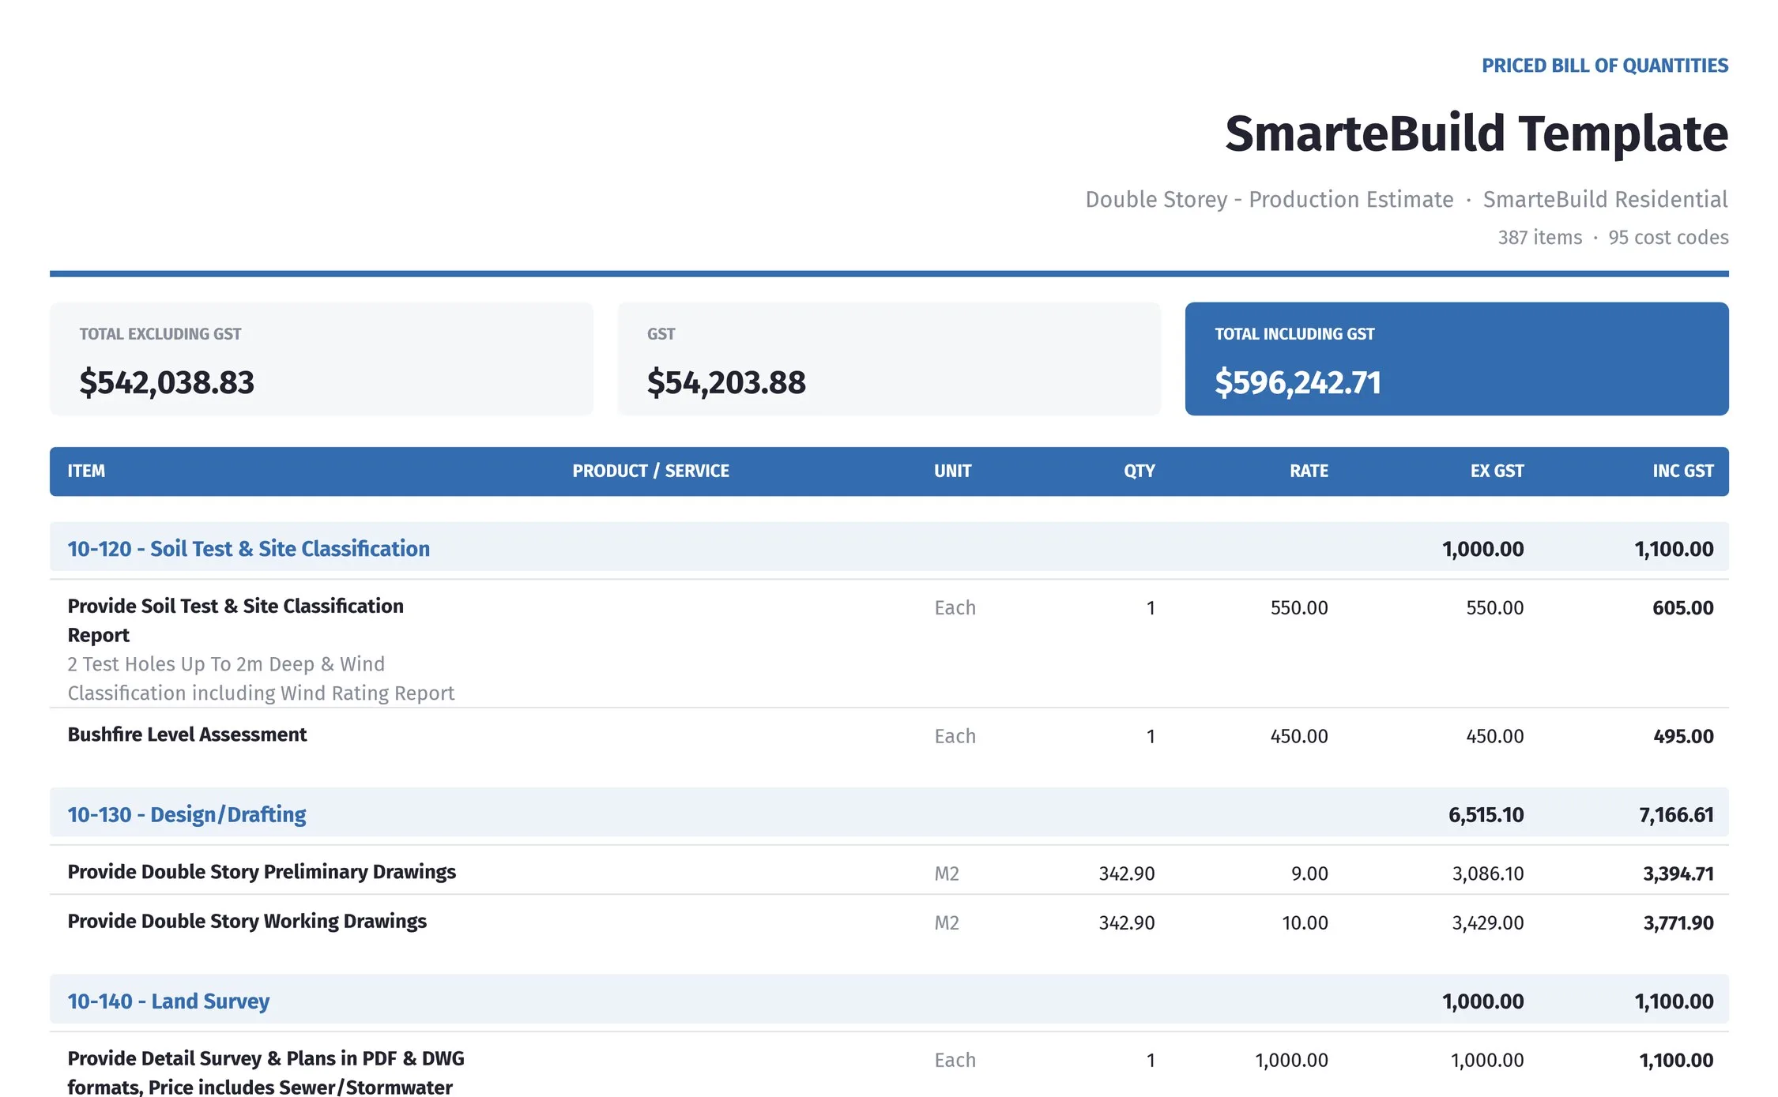Click the GST amount $54,203.88
The image size is (1778, 1097).
[x=726, y=382]
